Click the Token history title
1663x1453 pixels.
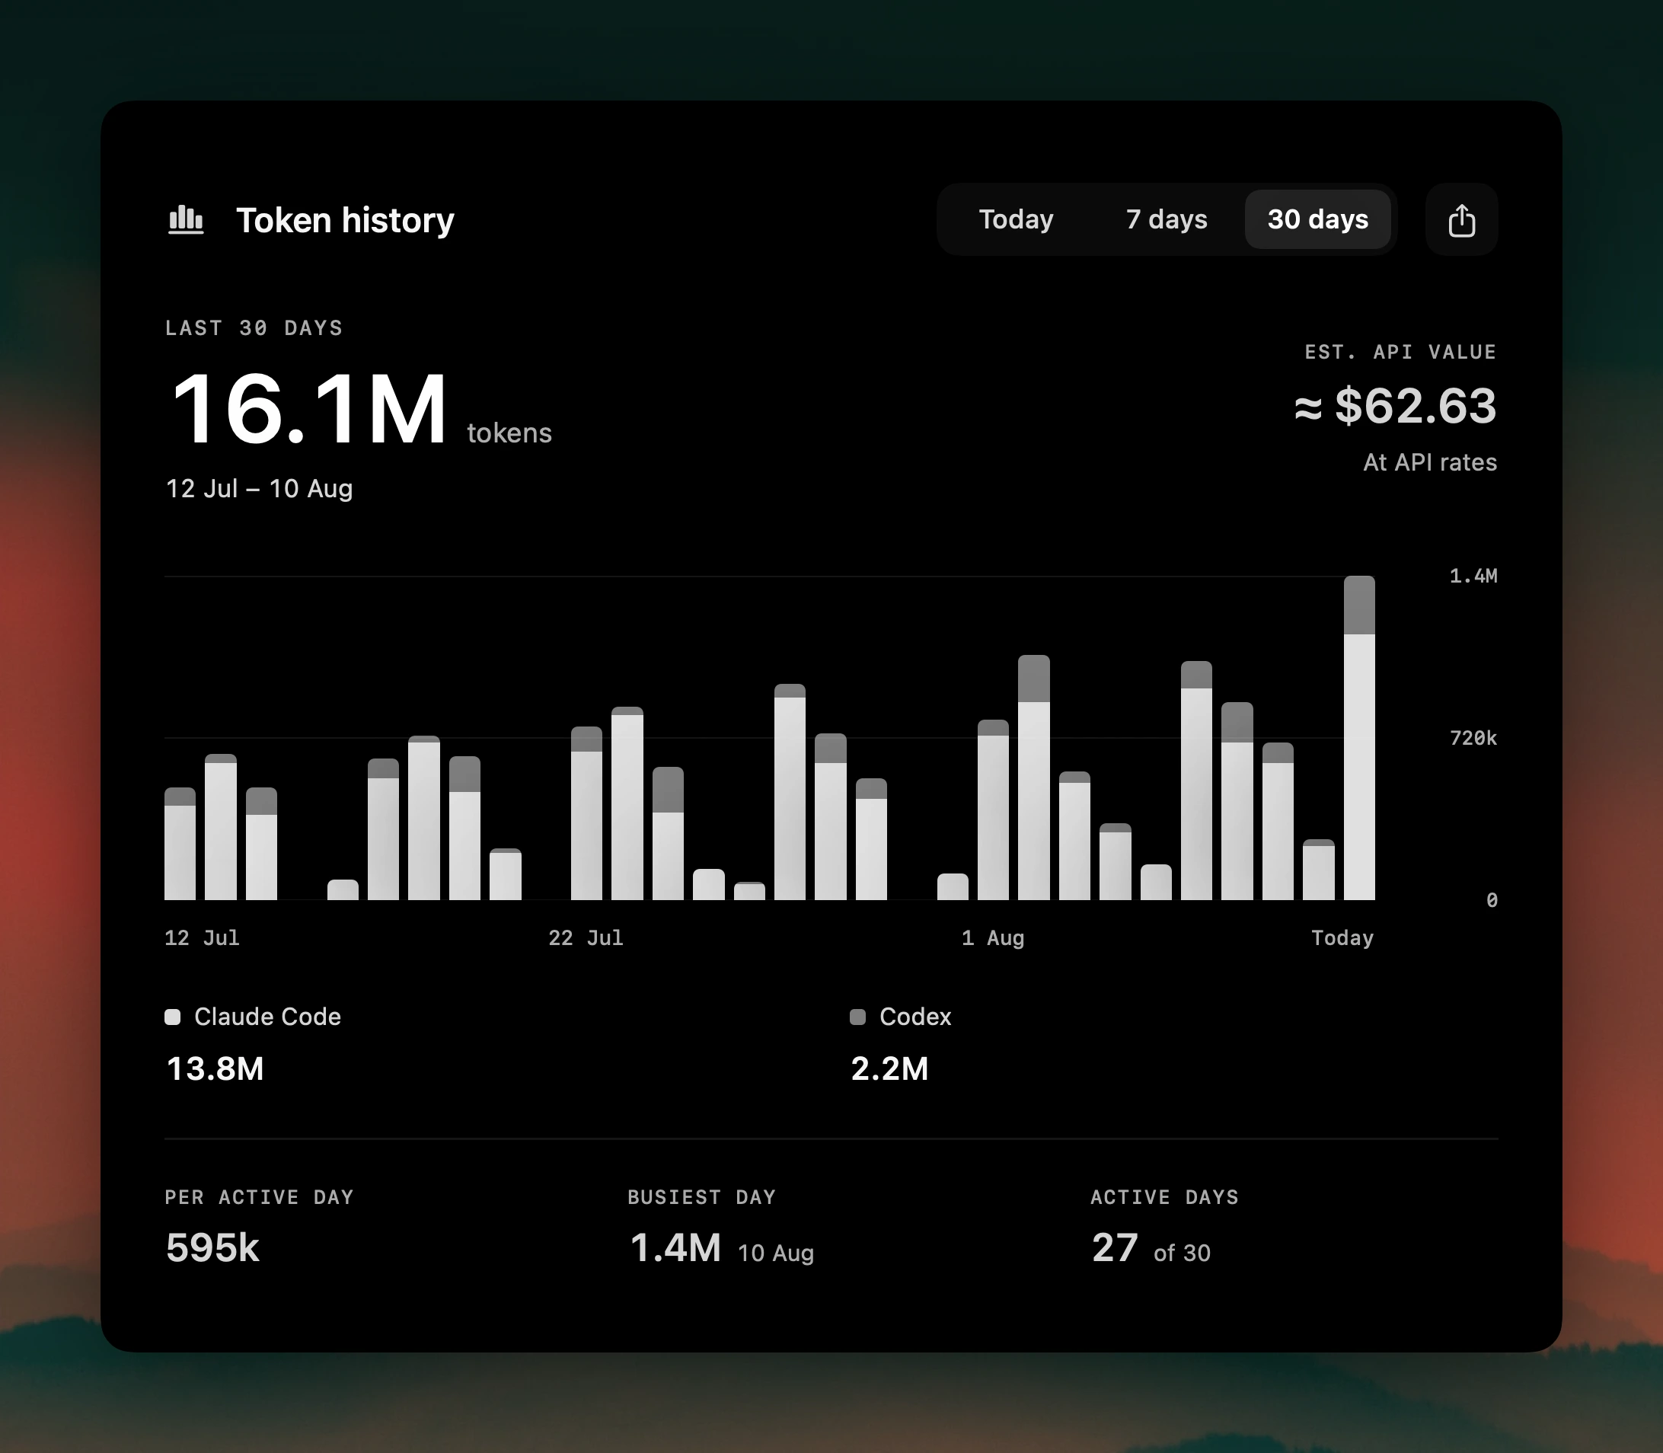[x=345, y=221]
